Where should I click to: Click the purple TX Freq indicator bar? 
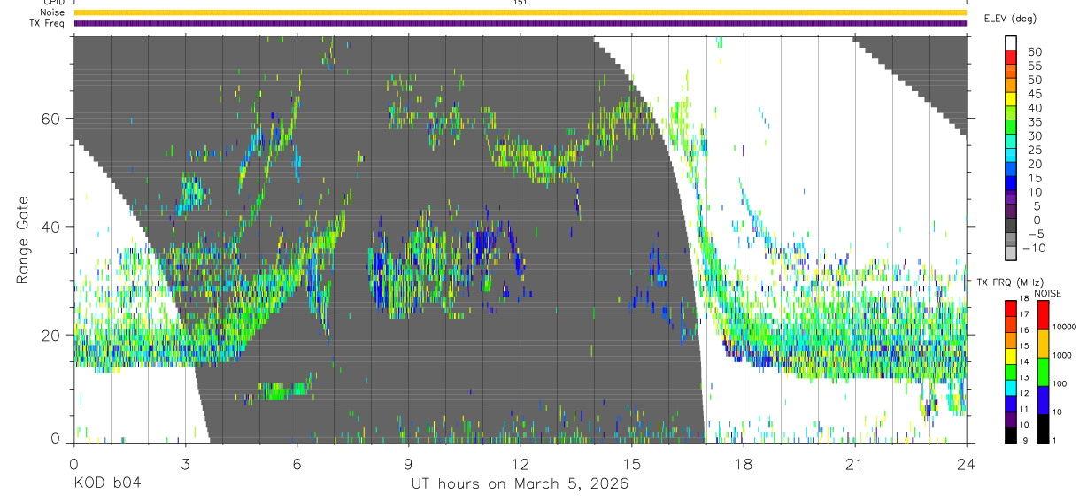point(519,23)
